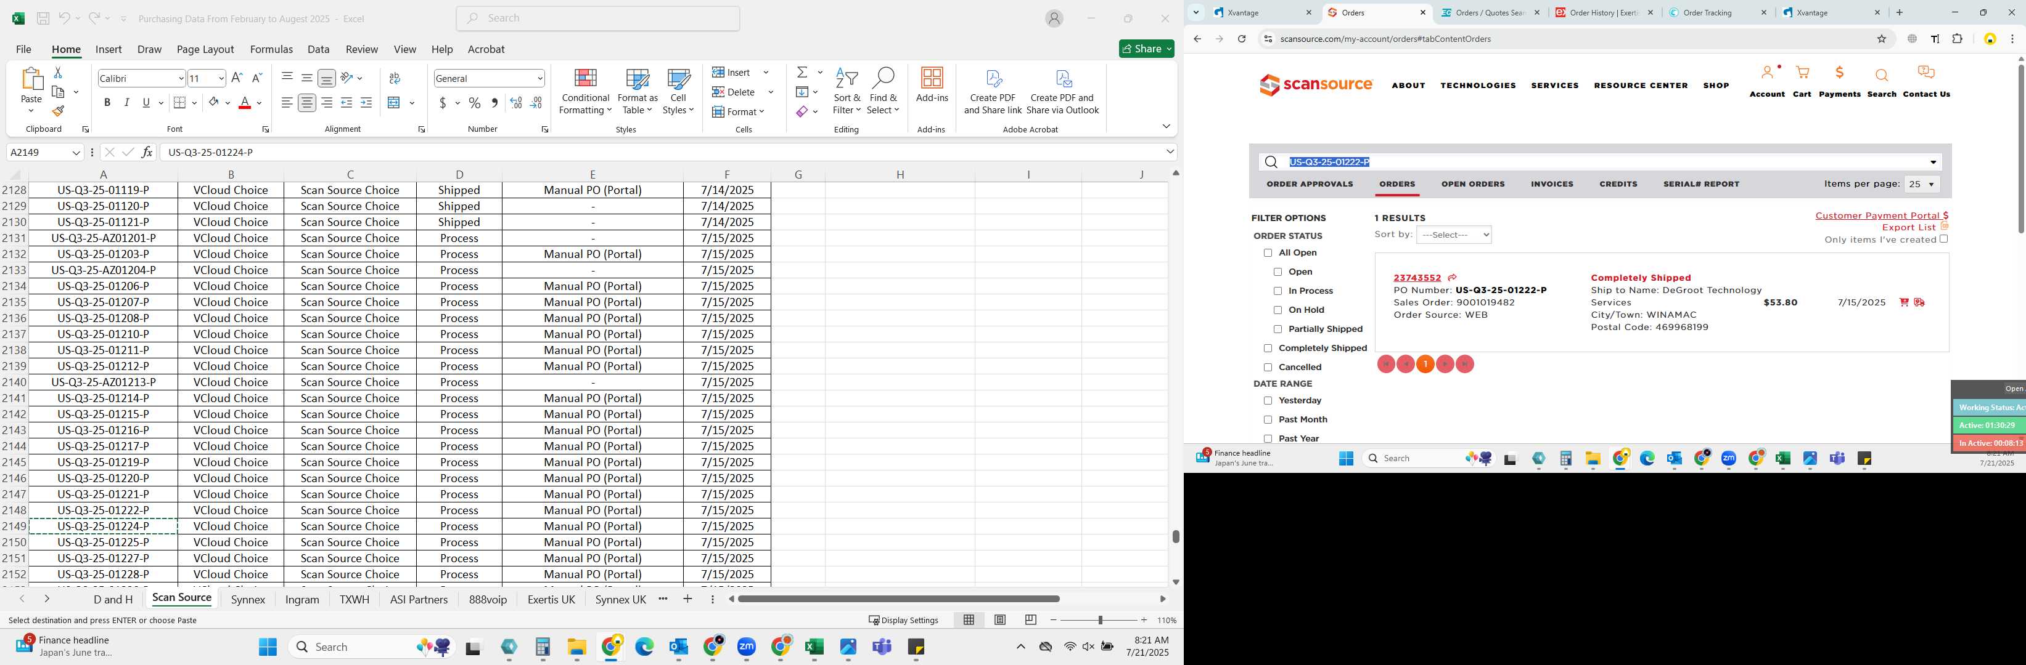Screen dimensions: 2026x665
Task: Open the Cell Styles dropdown
Action: tap(678, 92)
